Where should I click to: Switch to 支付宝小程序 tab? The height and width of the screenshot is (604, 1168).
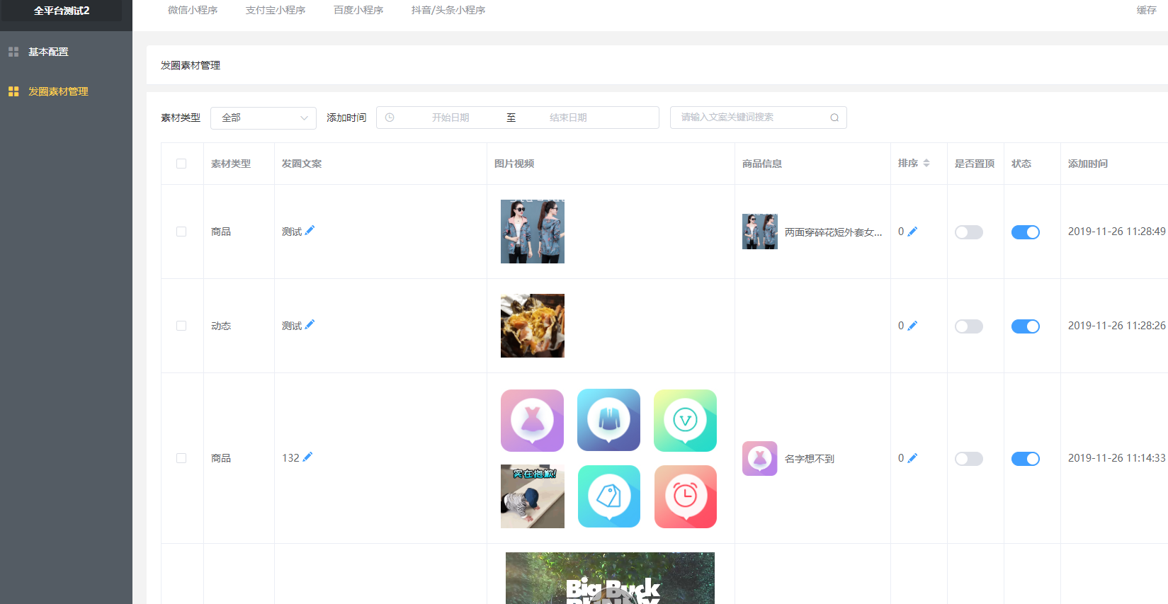tap(276, 10)
